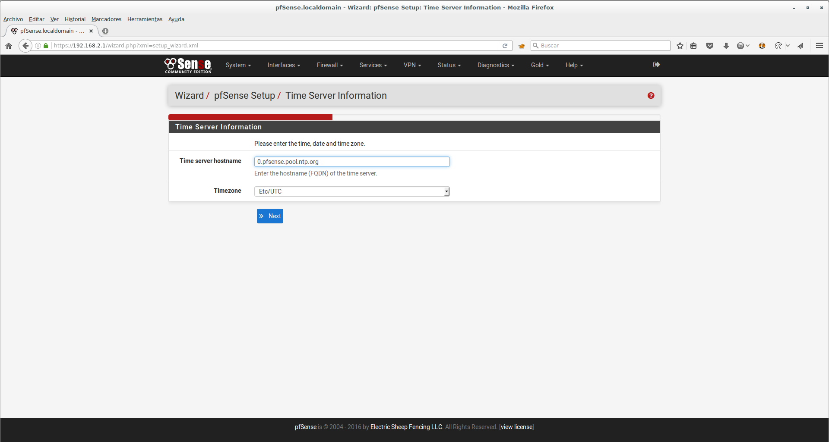Go back with the browser back arrow
This screenshot has width=829, height=442.
[x=25, y=46]
